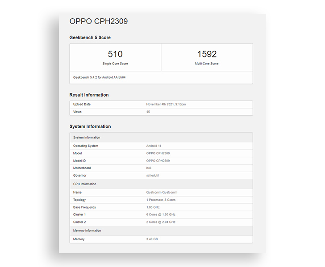
Task: Select the motherboard value holi
Action: tap(149, 168)
